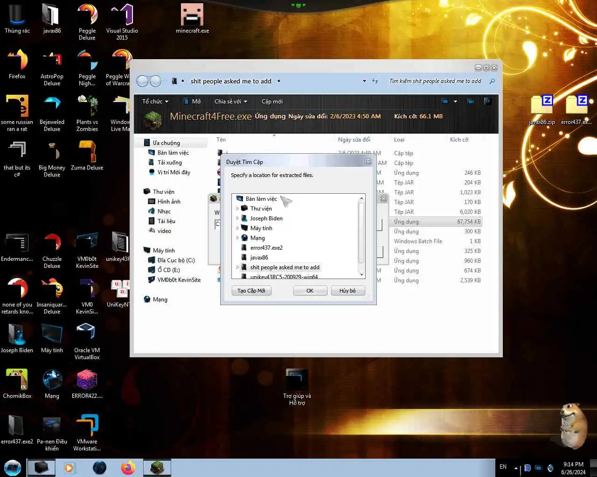Open the javax86 desktop icon

pyautogui.click(x=52, y=19)
